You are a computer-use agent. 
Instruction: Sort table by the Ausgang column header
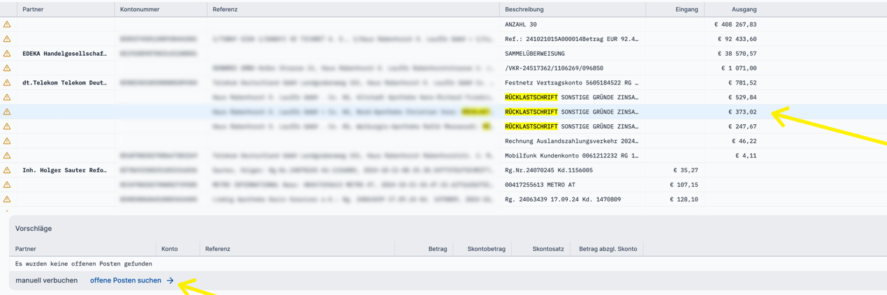pyautogui.click(x=744, y=9)
